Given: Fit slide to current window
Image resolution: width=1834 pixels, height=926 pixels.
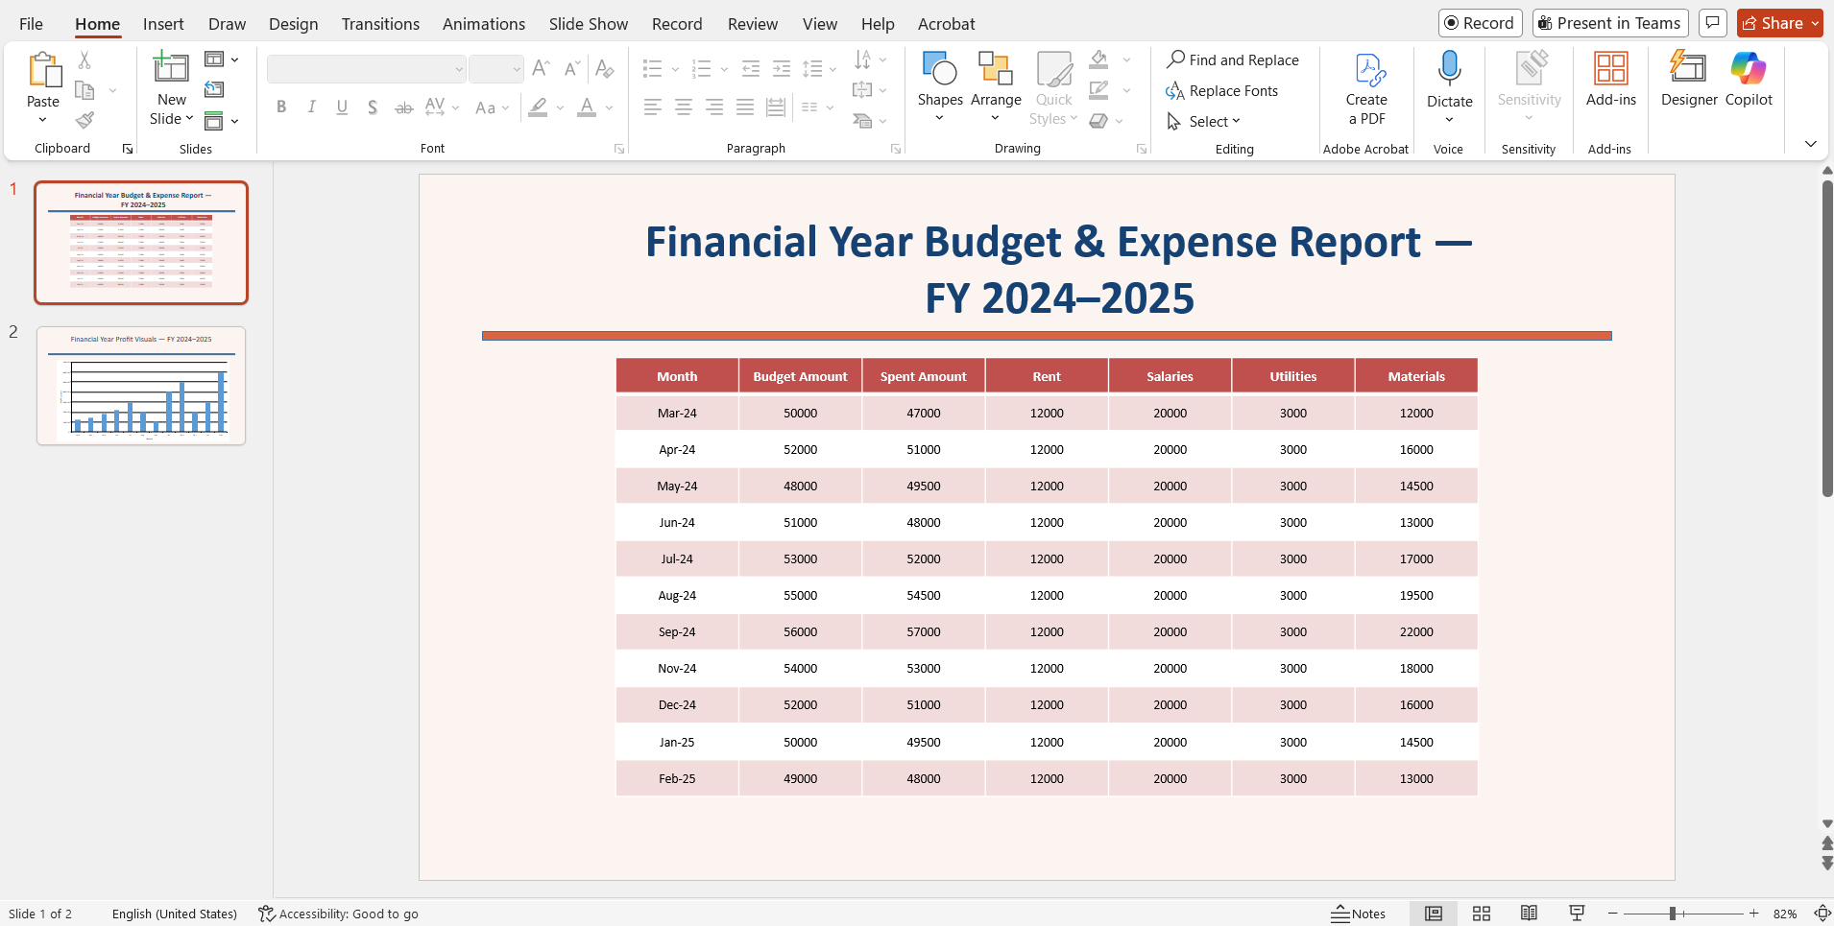Looking at the screenshot, I should pyautogui.click(x=1822, y=914).
